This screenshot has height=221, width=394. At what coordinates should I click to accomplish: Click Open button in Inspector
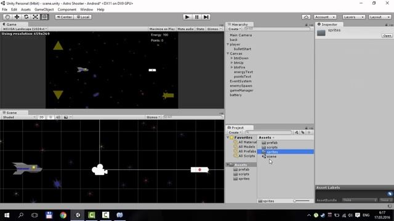(x=387, y=36)
